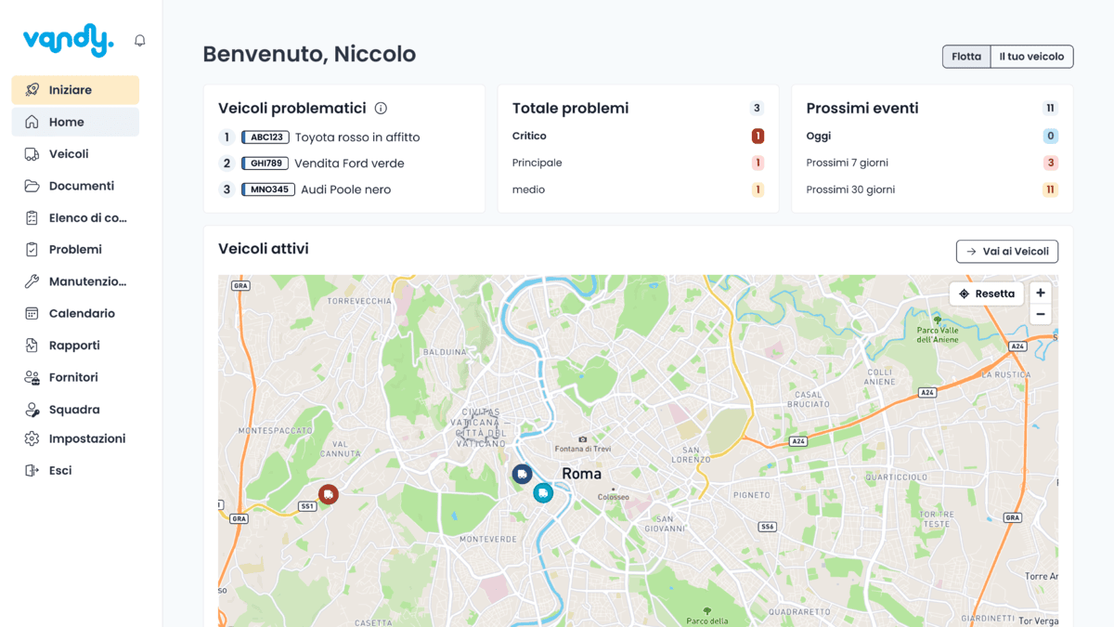Zoom out the map with minus button

click(x=1041, y=315)
